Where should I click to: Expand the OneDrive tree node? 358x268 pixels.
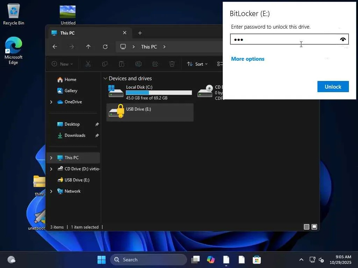point(51,102)
